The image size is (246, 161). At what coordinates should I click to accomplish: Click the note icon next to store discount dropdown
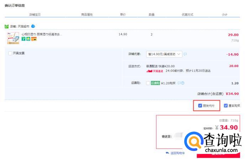[x=185, y=54]
